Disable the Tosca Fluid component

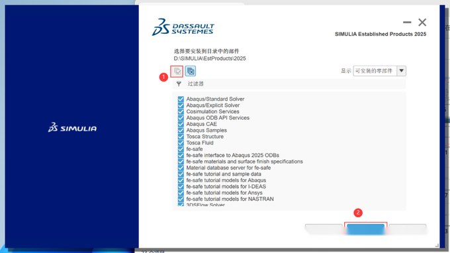[181, 142]
